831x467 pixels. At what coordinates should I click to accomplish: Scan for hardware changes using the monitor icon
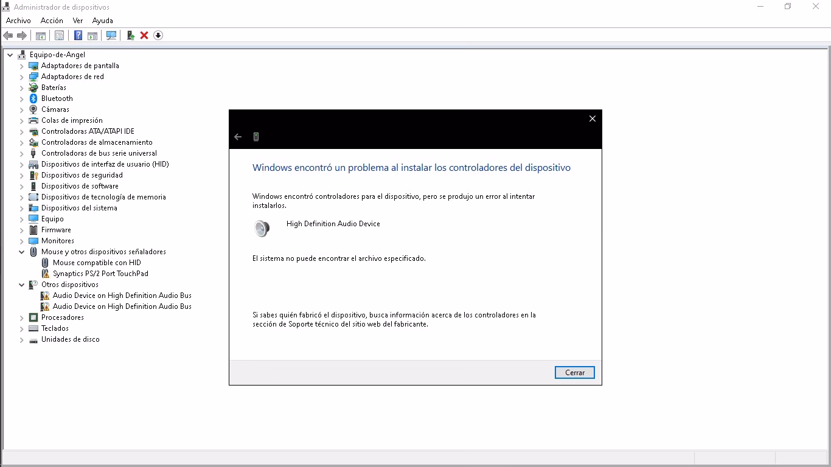pyautogui.click(x=111, y=35)
